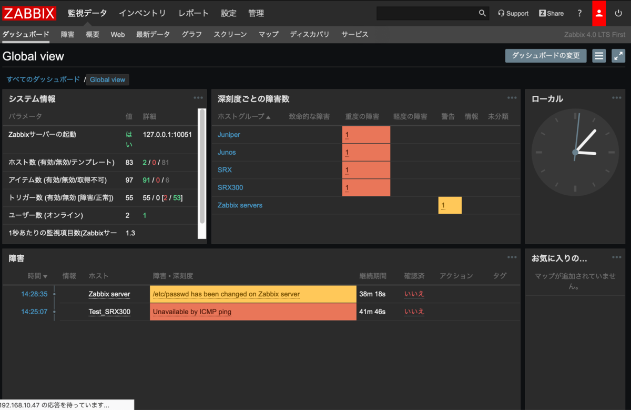Select グラフ submenu tab
631x410 pixels.
pyautogui.click(x=192, y=34)
